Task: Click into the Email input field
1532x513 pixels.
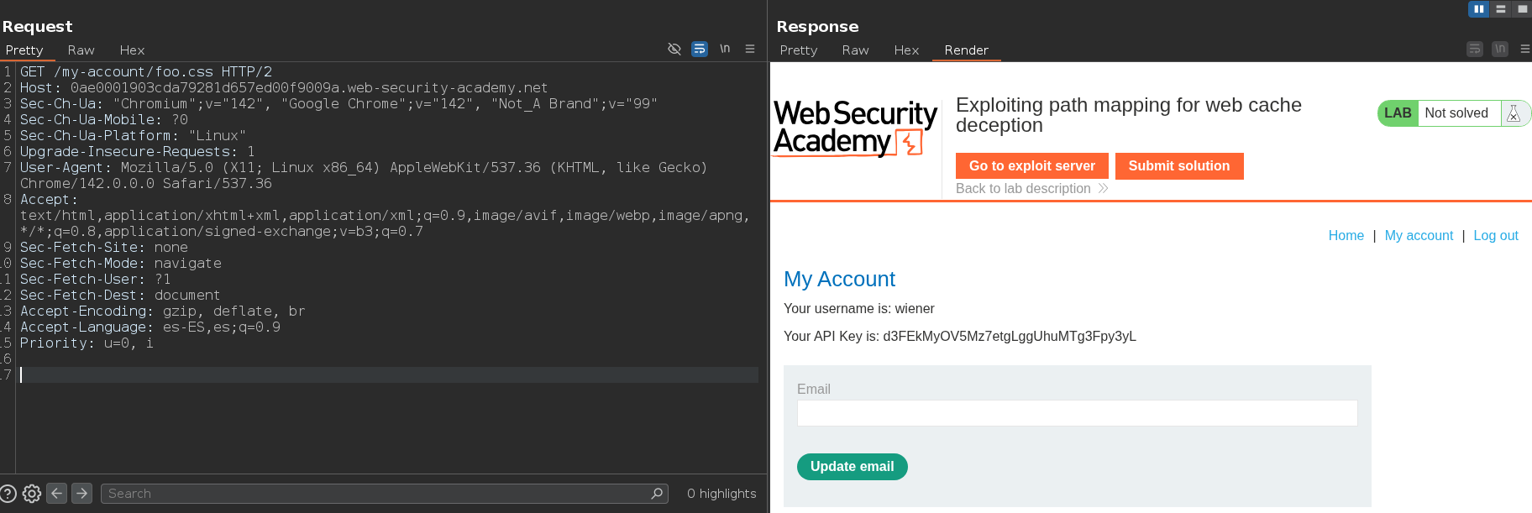Action: [1077, 413]
